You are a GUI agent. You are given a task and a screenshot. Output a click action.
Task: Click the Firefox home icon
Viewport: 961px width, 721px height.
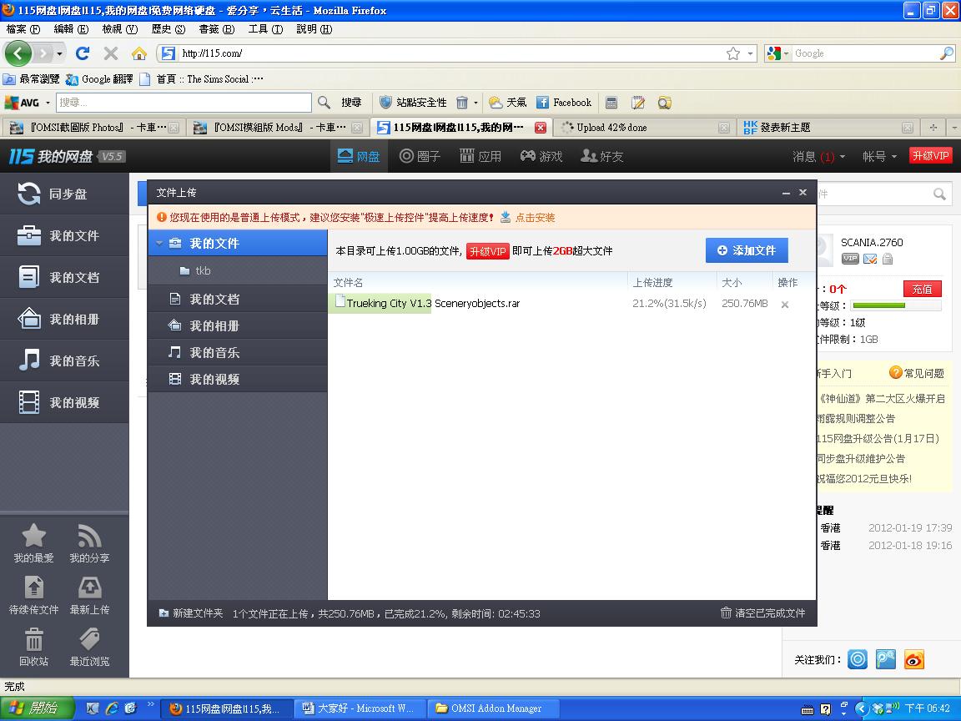tap(139, 53)
